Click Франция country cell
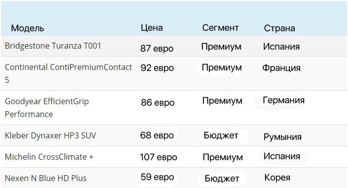 [x=281, y=68]
